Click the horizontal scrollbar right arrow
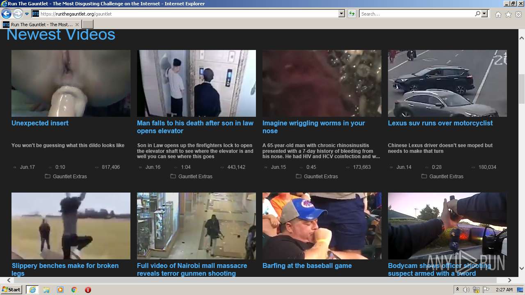The height and width of the screenshot is (295, 525). point(509,280)
